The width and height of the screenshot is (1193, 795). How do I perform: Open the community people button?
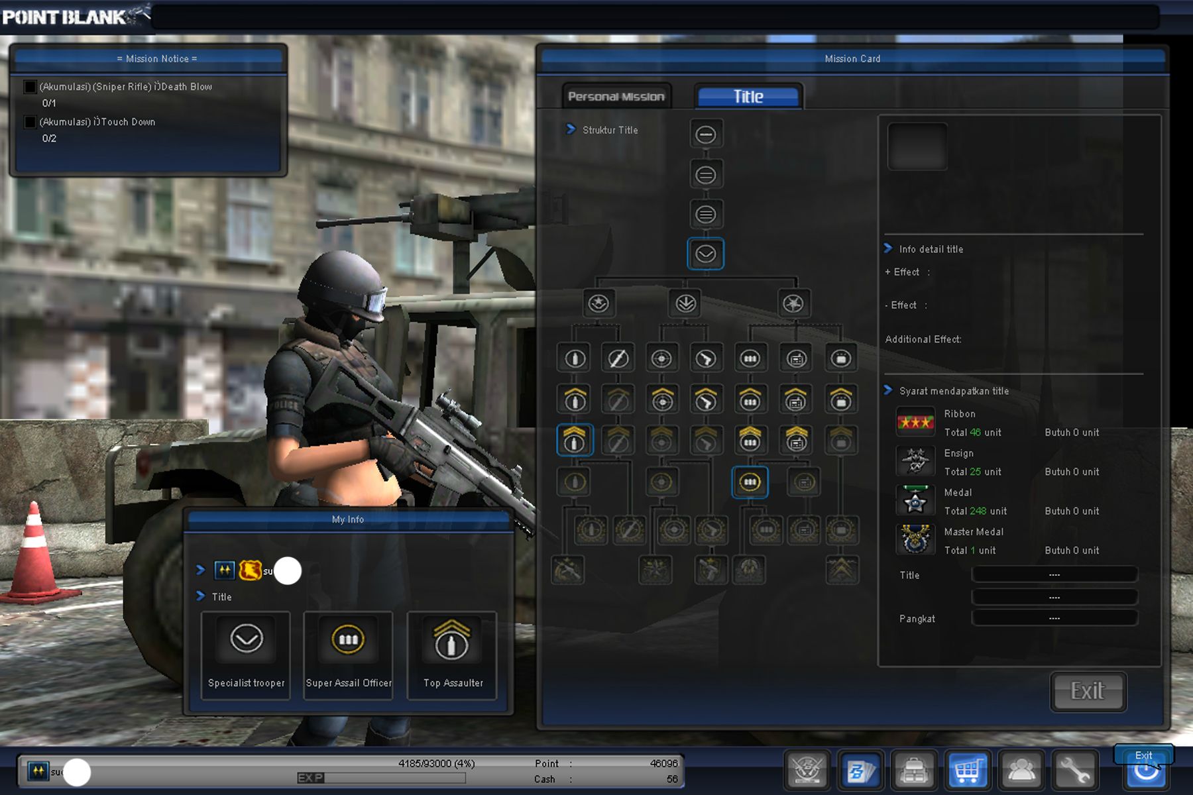click(1021, 770)
